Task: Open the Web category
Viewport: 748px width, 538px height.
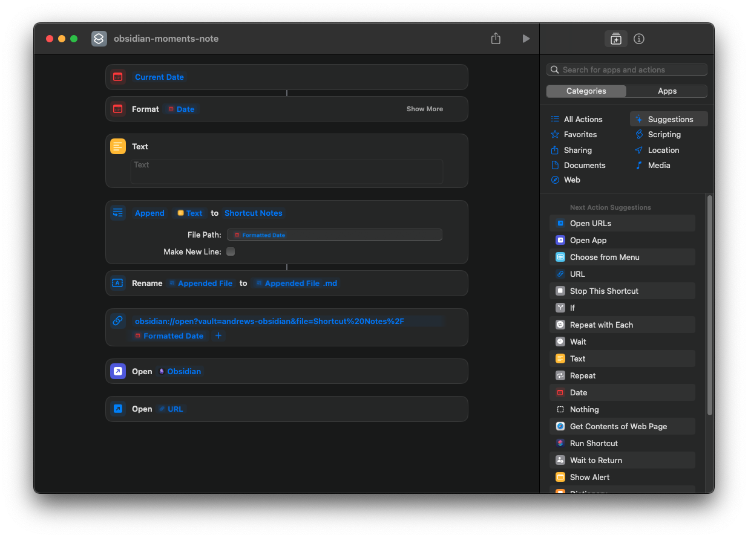Action: (565, 180)
